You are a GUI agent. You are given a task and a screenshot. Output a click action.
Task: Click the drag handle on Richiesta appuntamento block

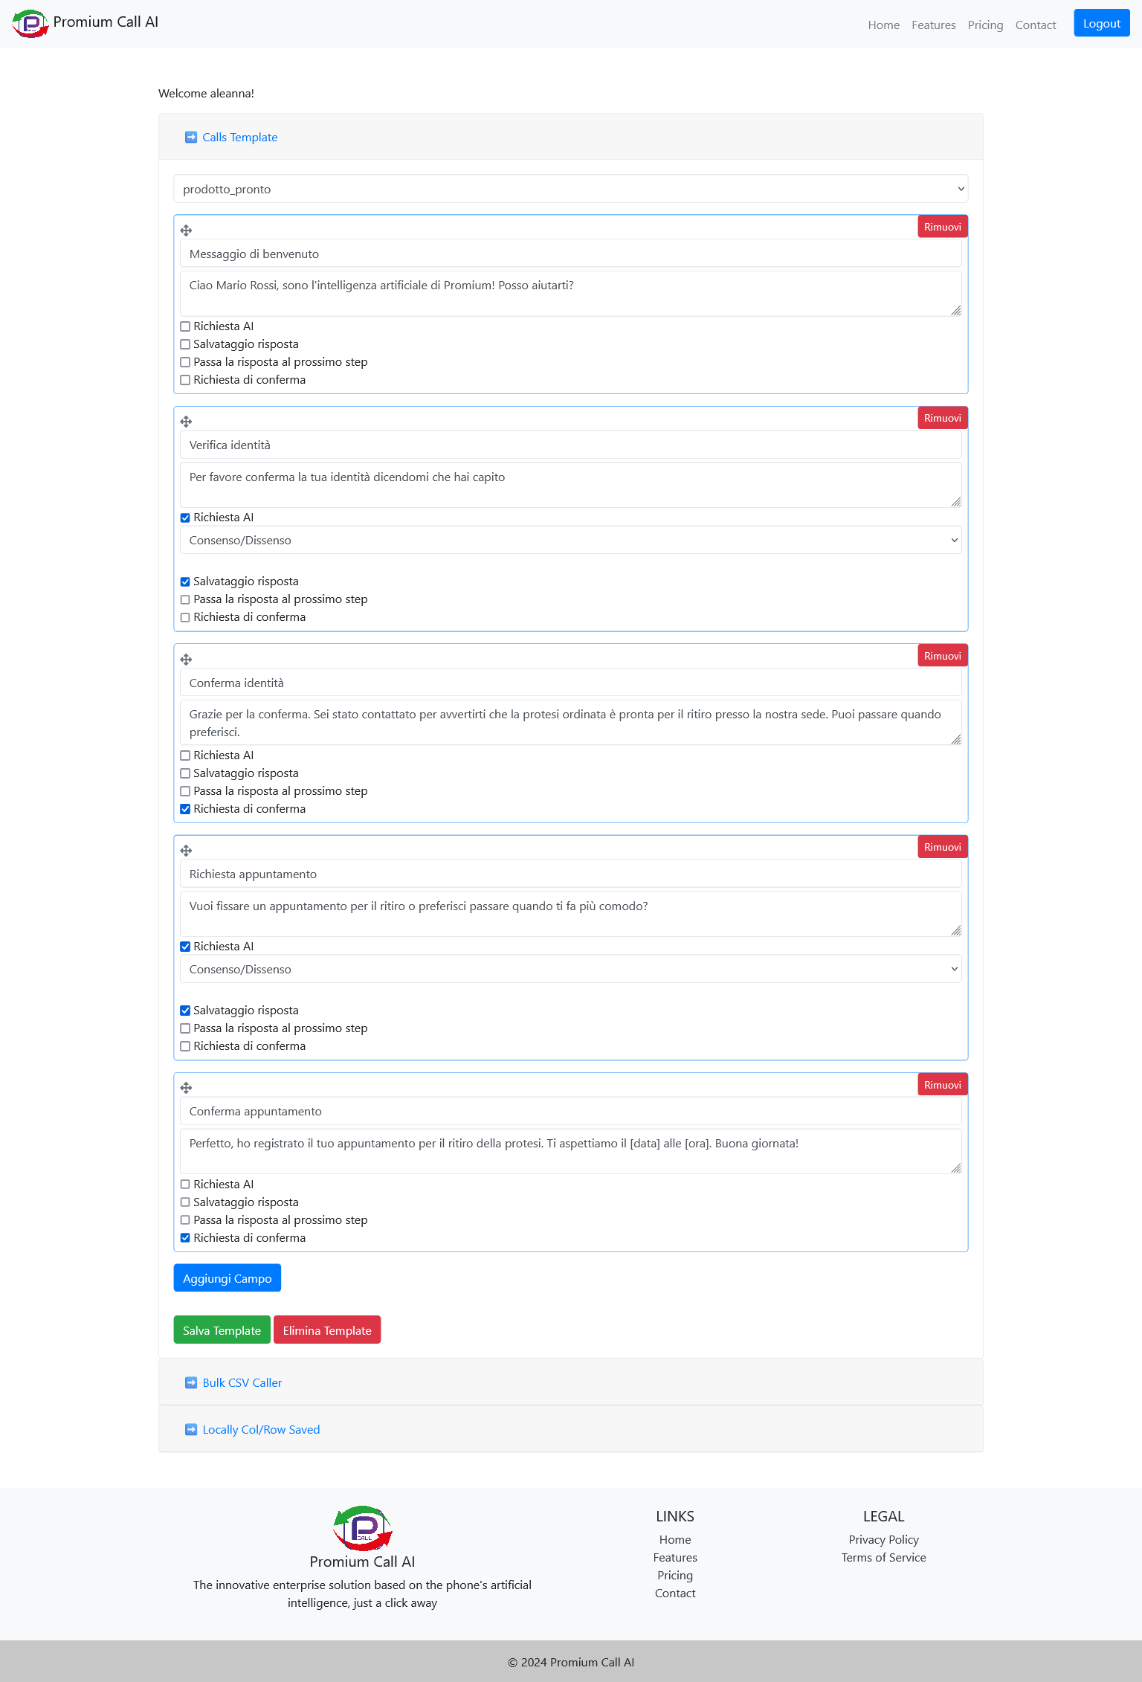pyautogui.click(x=186, y=851)
